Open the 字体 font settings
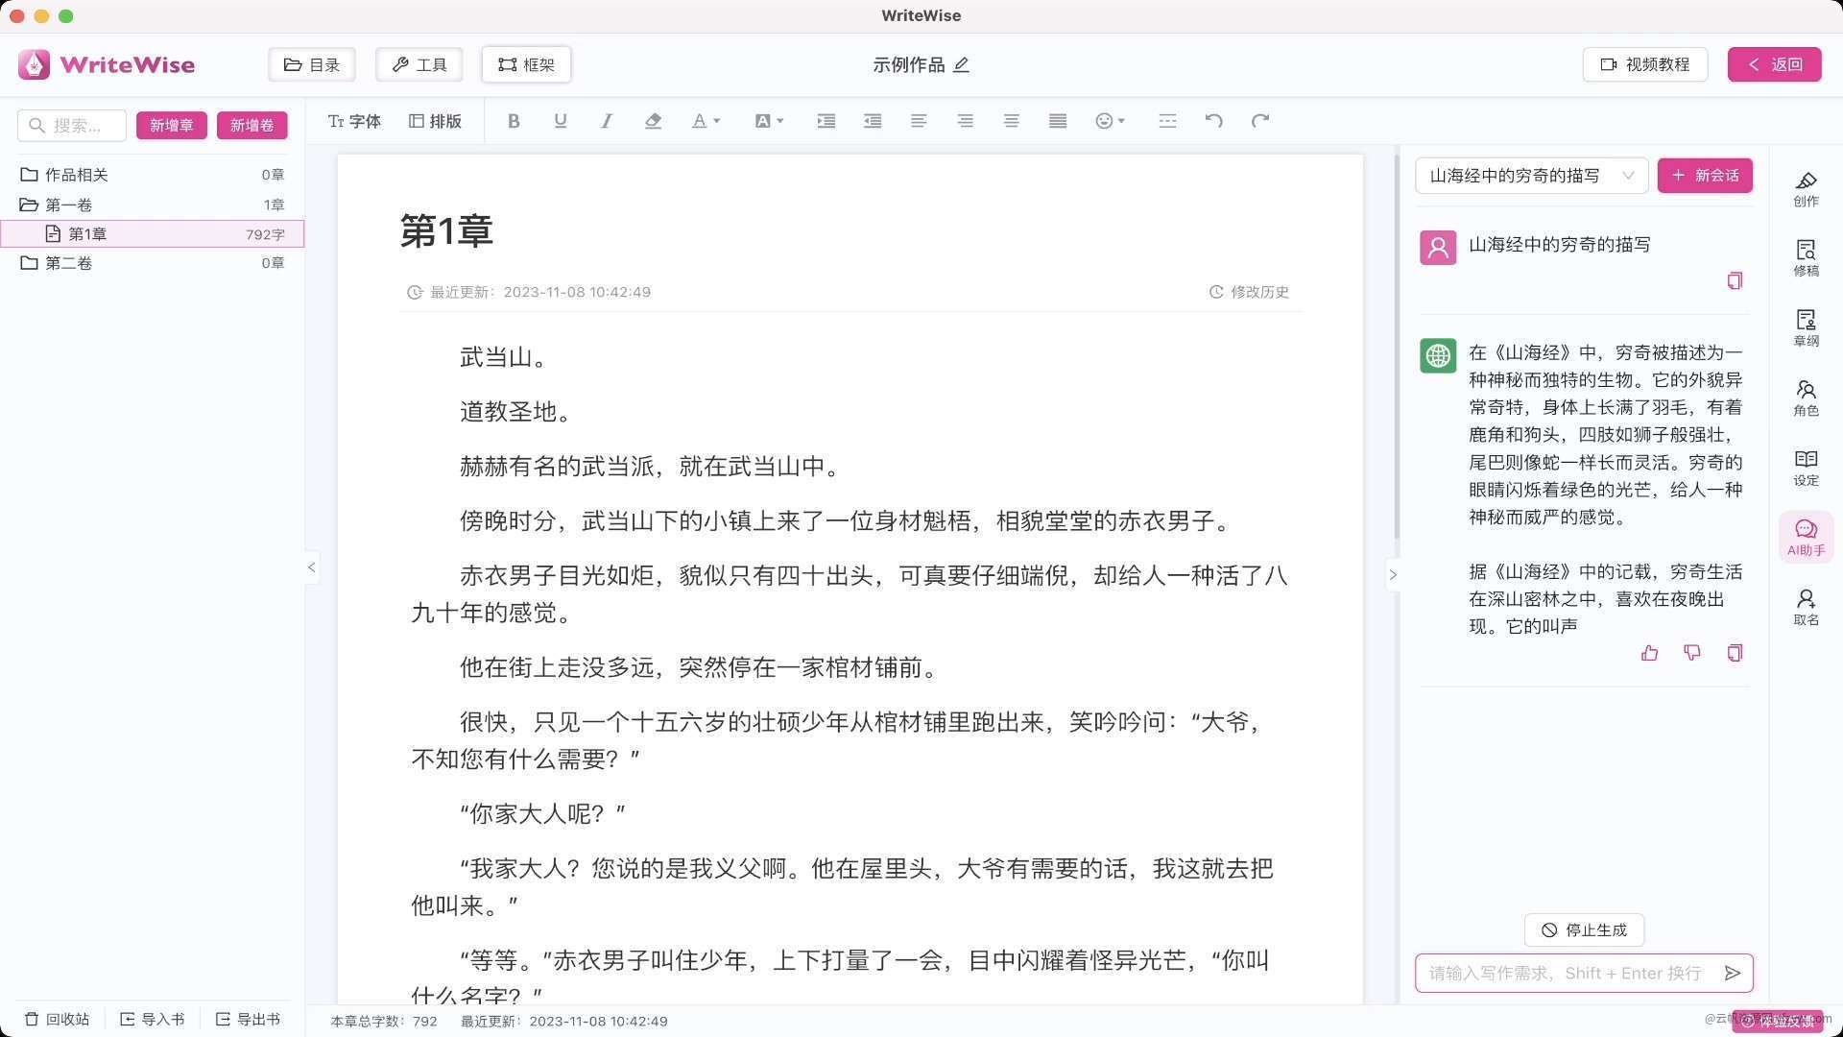Screen dimensions: 1843x1037 (354, 121)
